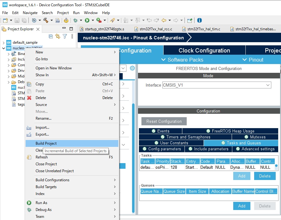Click the Build hammer icon in toolbar

(46, 20)
